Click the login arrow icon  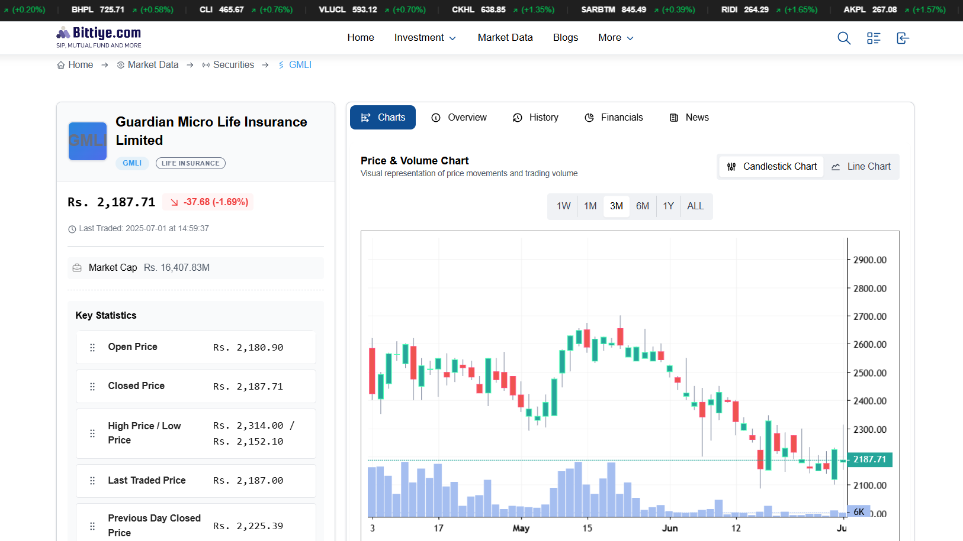pyautogui.click(x=903, y=38)
